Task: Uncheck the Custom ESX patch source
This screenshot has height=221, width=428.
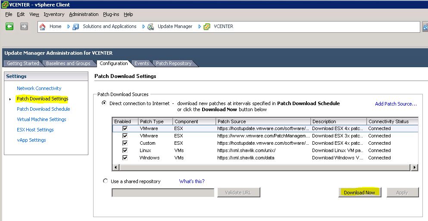Action: pos(125,143)
